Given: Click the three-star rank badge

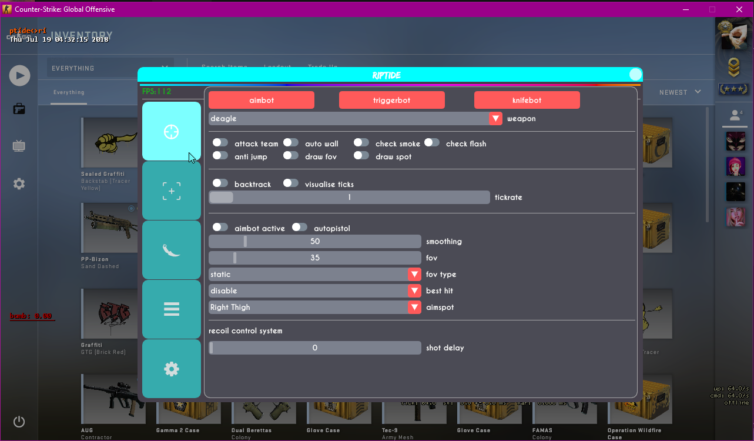Looking at the screenshot, I should pos(733,89).
